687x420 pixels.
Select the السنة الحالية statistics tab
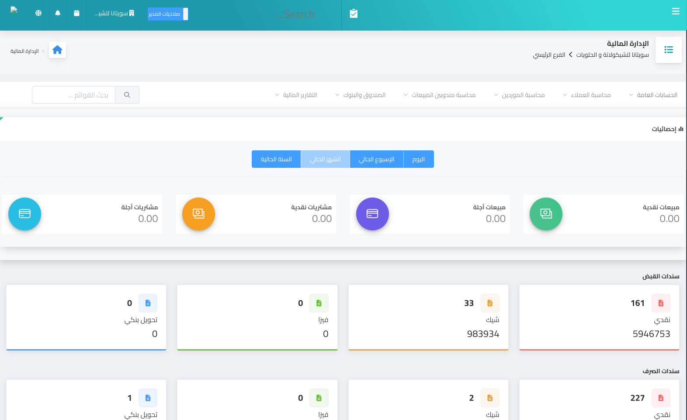276,159
